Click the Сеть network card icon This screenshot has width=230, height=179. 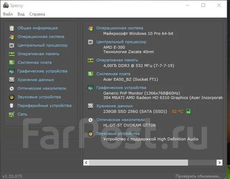11,114
